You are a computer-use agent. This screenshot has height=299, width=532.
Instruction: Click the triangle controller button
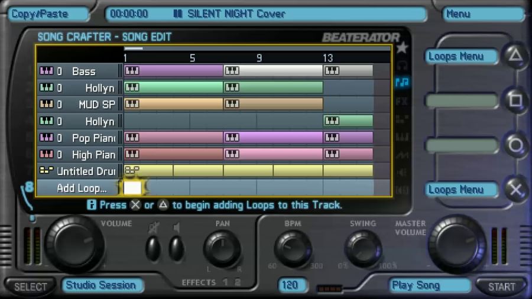[x=515, y=55]
